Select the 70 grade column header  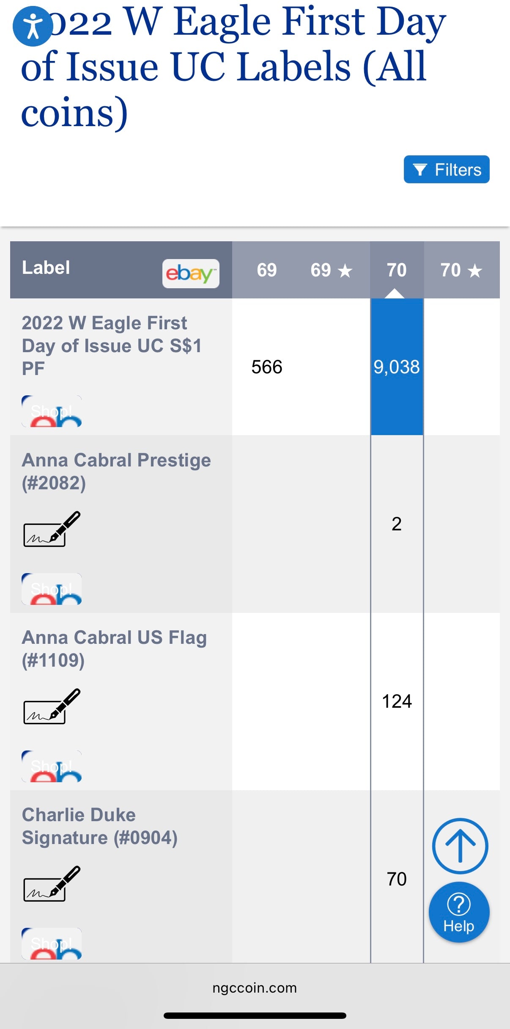click(397, 270)
